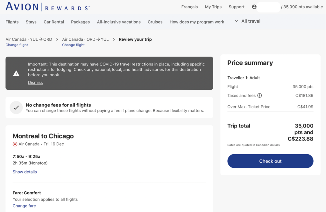
Task: Dismiss the COVID-19 travel restrictions notice
Action: (35, 83)
